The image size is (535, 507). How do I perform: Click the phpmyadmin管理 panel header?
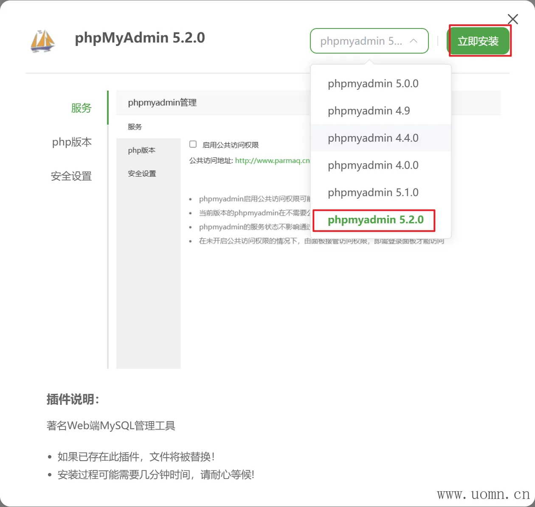coord(162,103)
